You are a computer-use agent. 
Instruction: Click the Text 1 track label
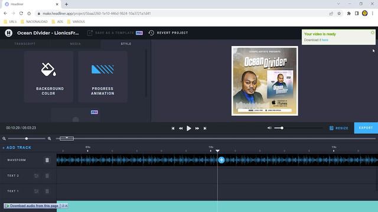13,191
